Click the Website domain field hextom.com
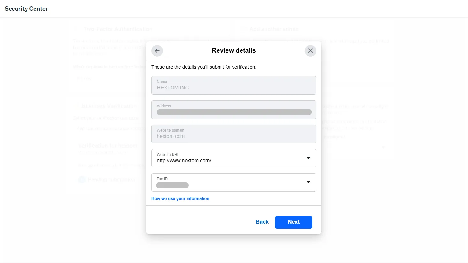468x263 pixels. [x=234, y=134]
